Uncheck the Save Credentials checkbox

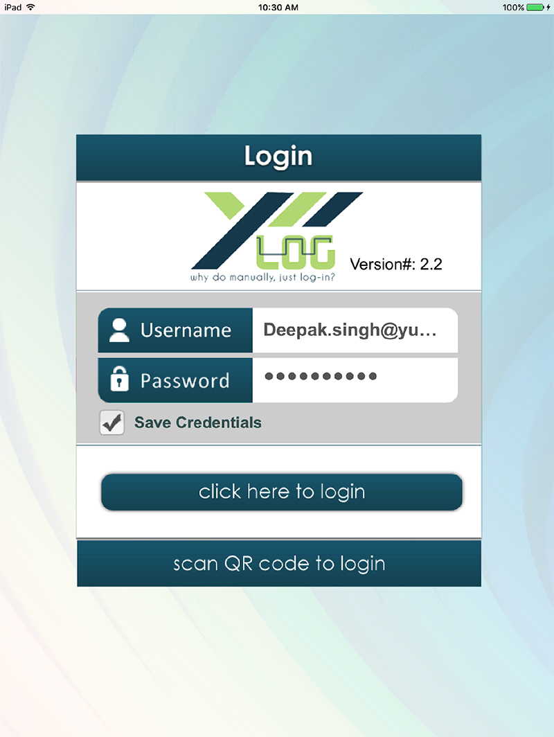[111, 422]
